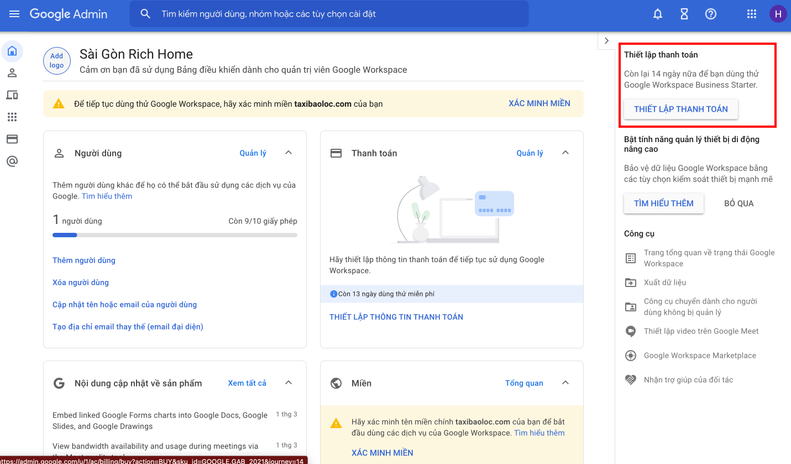Viewport: 791px width, 464px height.
Task: Collapse the product updates card
Action: click(289, 383)
